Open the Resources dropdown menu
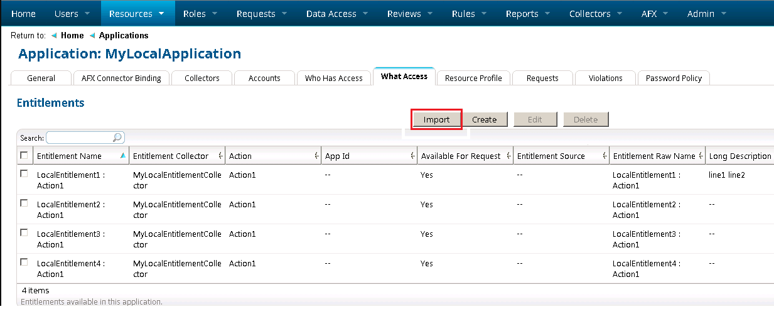The height and width of the screenshot is (309, 774). pyautogui.click(x=137, y=13)
